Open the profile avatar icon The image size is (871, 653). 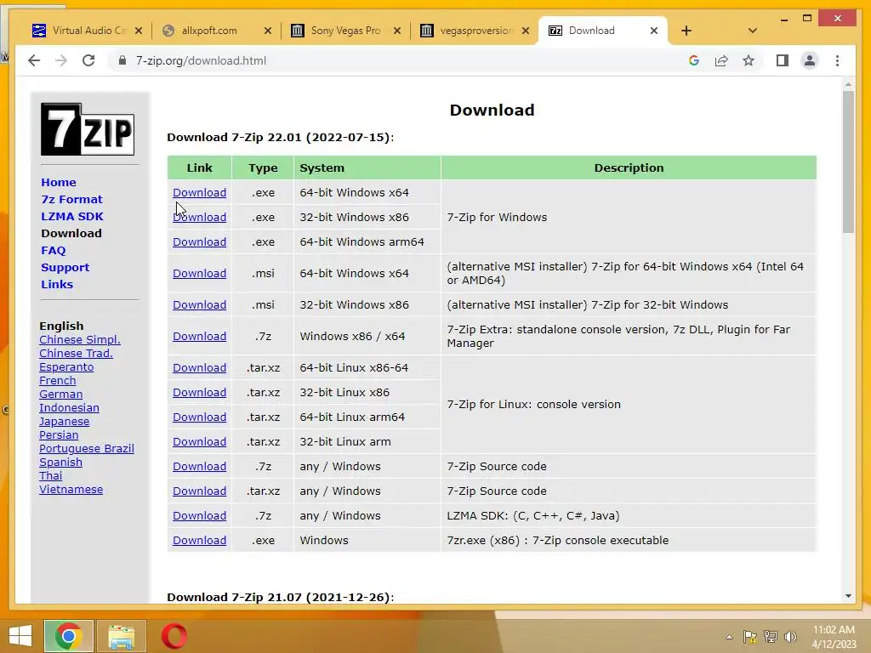click(810, 60)
